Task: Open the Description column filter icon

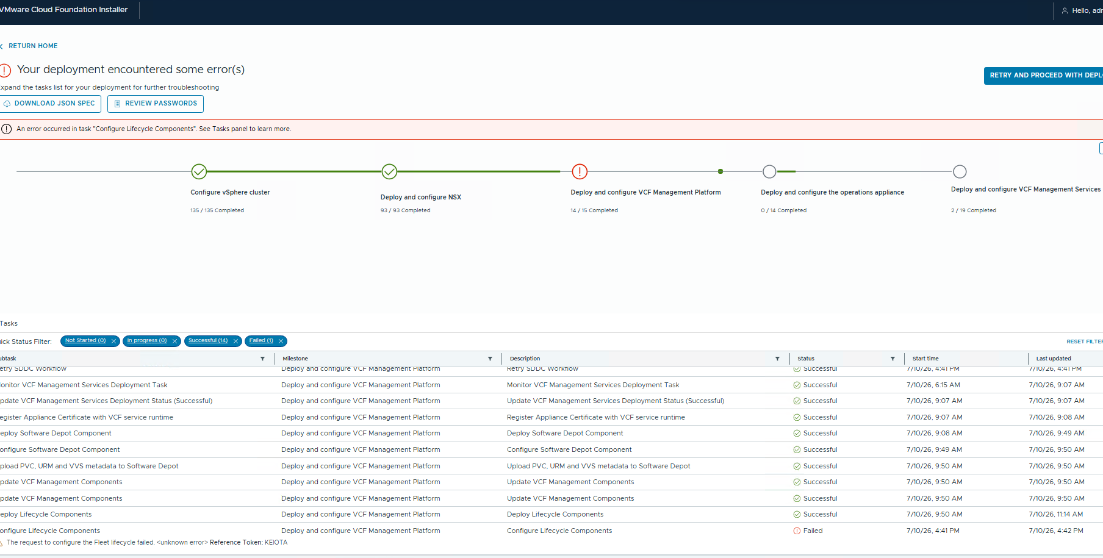Action: pyautogui.click(x=777, y=359)
